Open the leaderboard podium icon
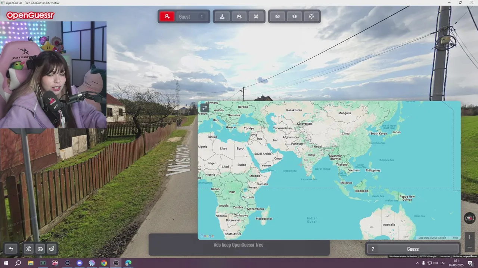 [222, 16]
